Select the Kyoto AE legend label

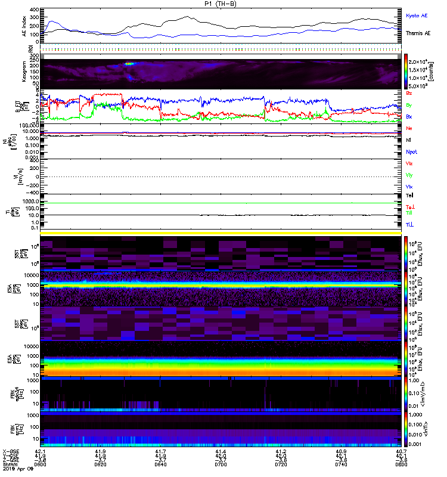pyautogui.click(x=417, y=16)
